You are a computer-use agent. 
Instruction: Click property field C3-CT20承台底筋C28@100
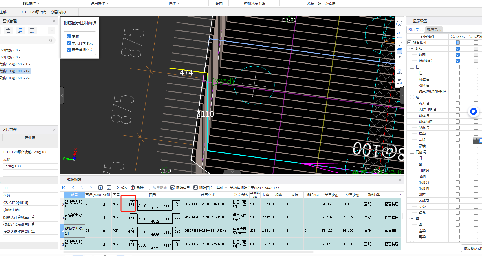pyautogui.click(x=30, y=152)
